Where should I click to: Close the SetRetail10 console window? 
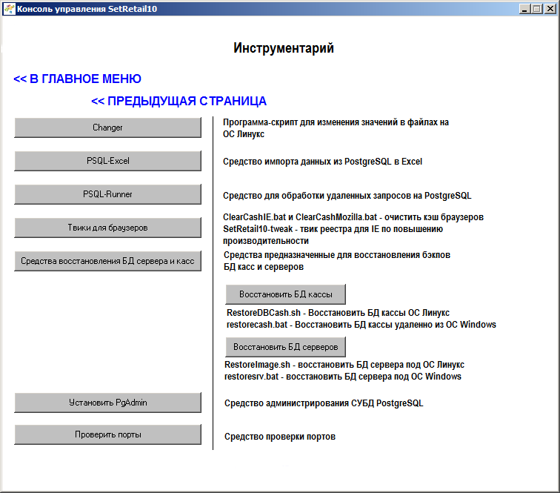(x=550, y=9)
